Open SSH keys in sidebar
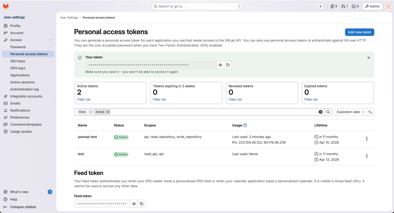Viewport: 394px width, 213px height. (18, 61)
